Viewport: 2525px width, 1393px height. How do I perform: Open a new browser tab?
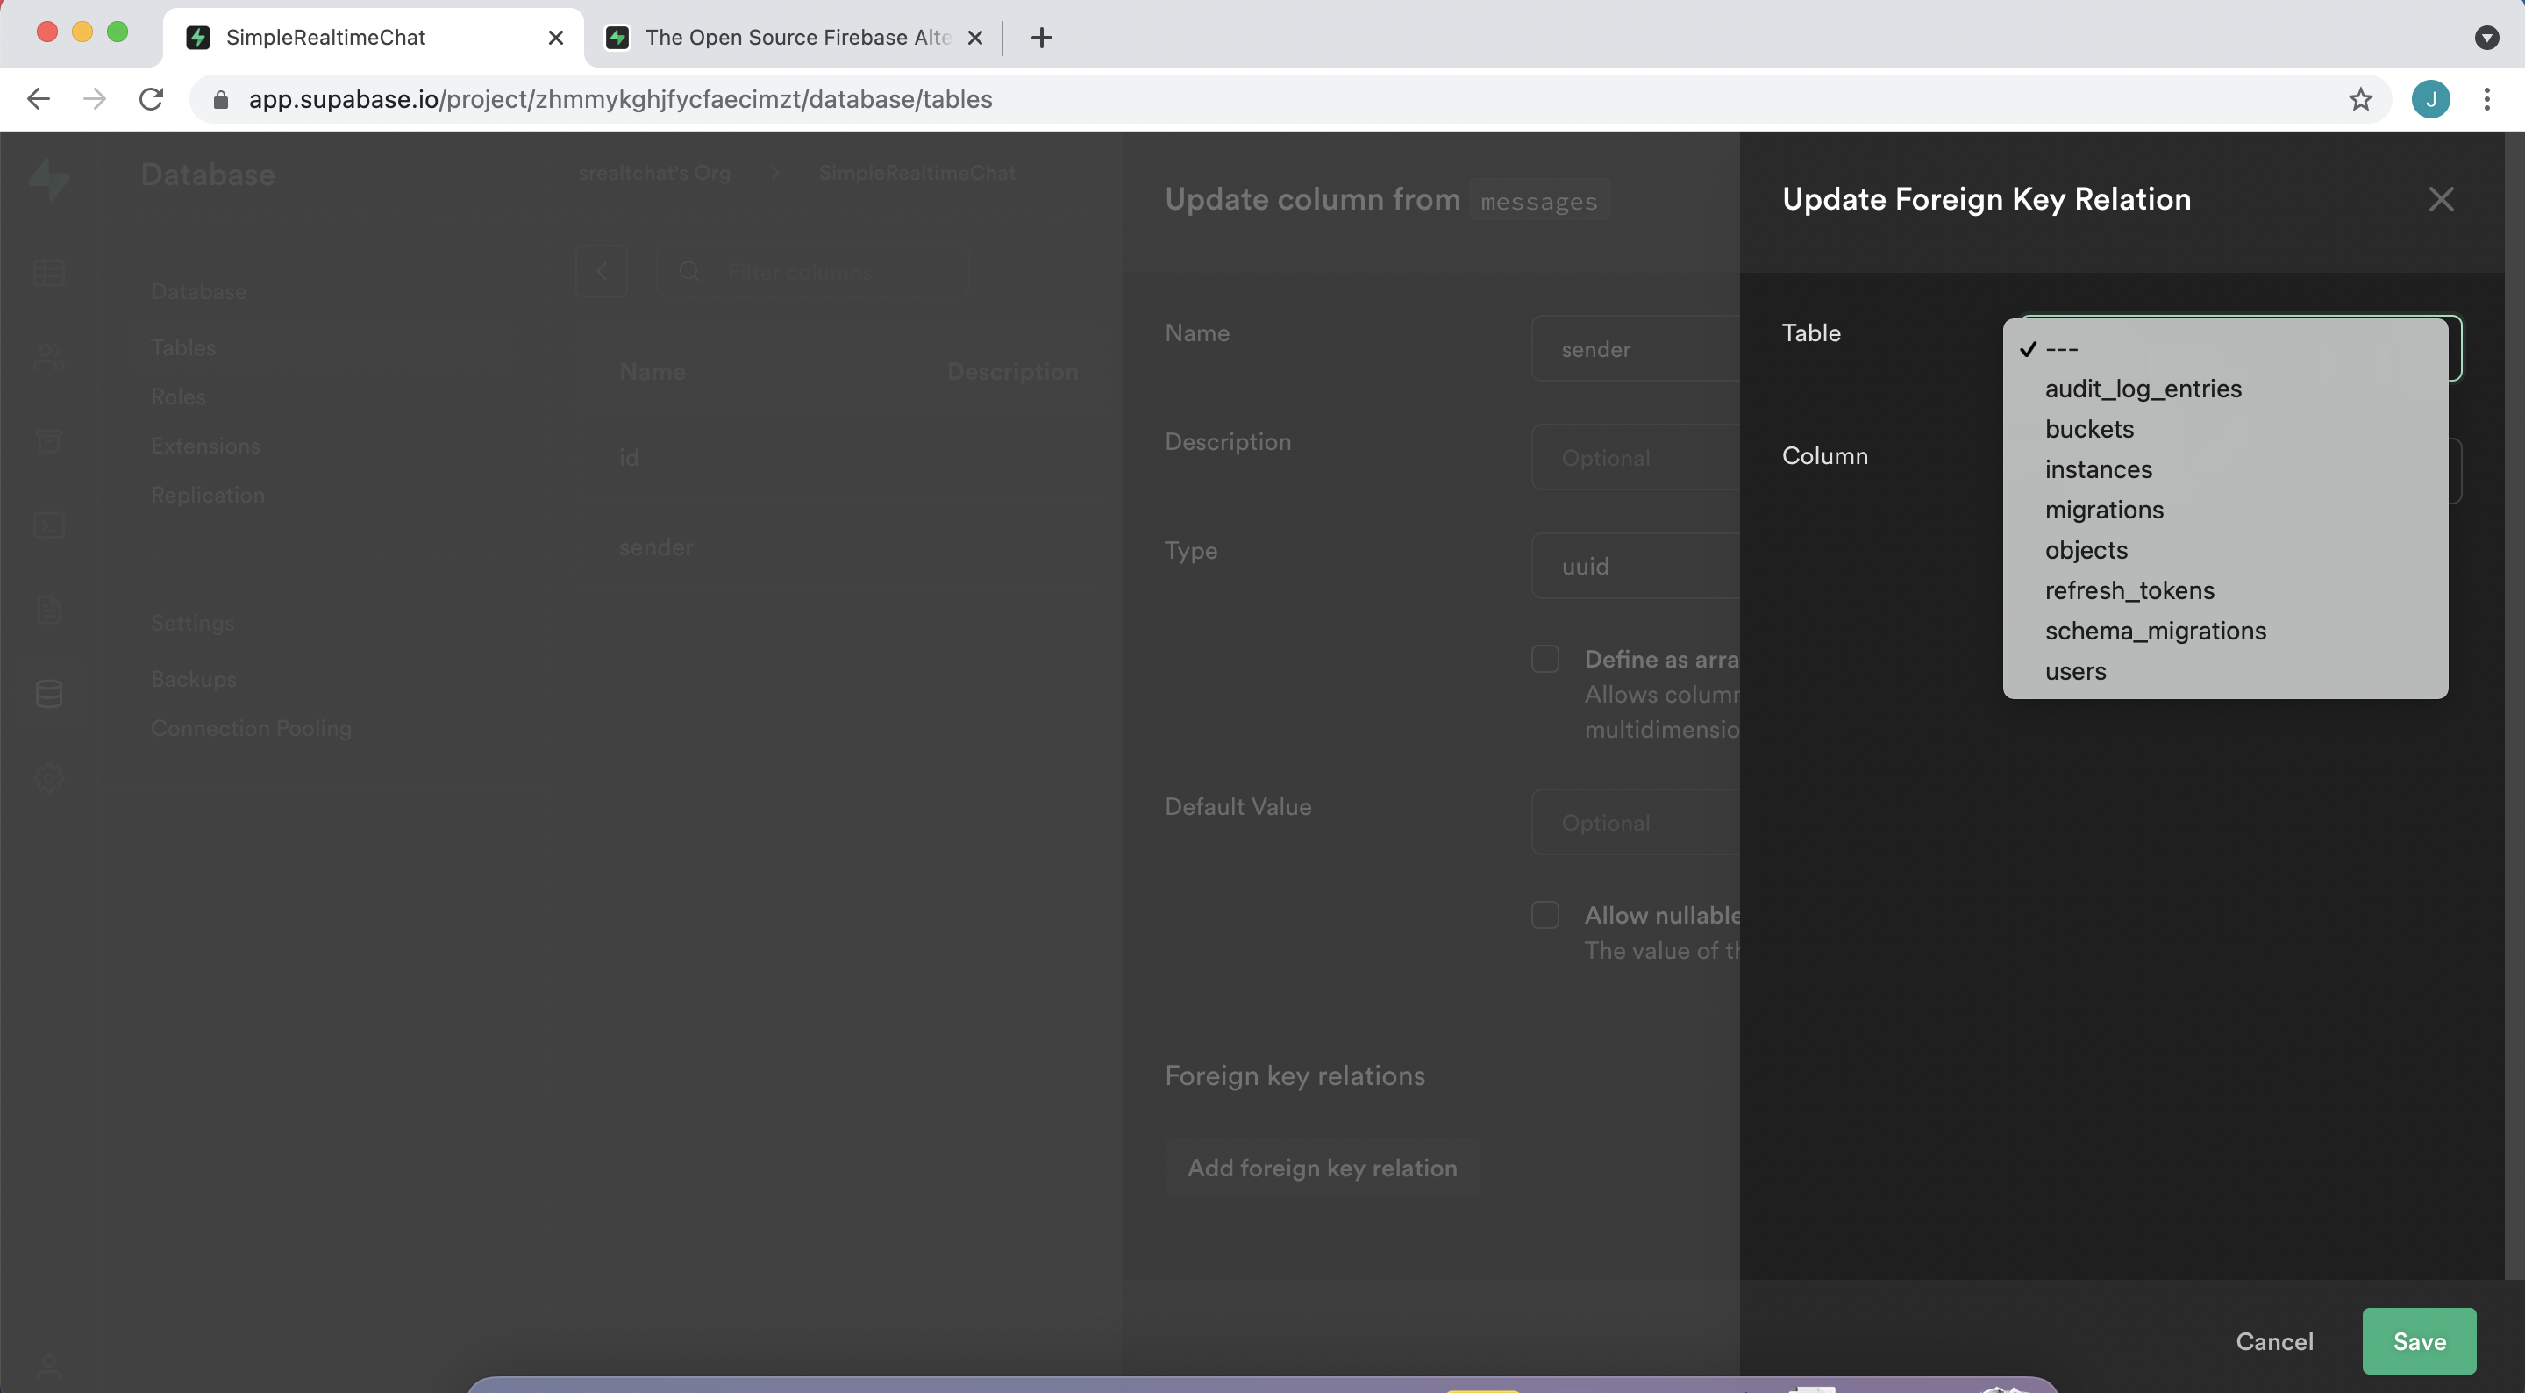pyautogui.click(x=1041, y=37)
